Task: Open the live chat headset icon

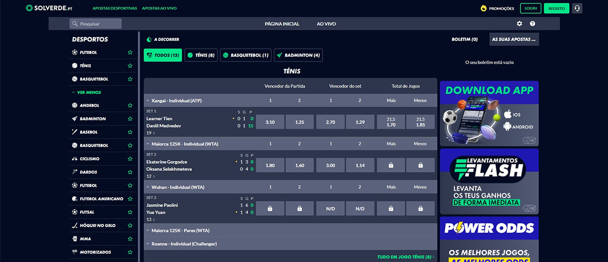Action: coord(577,8)
